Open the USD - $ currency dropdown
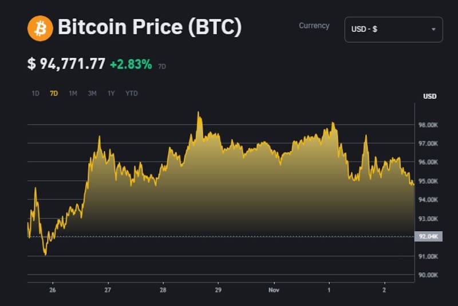The width and height of the screenshot is (458, 306). [x=393, y=29]
